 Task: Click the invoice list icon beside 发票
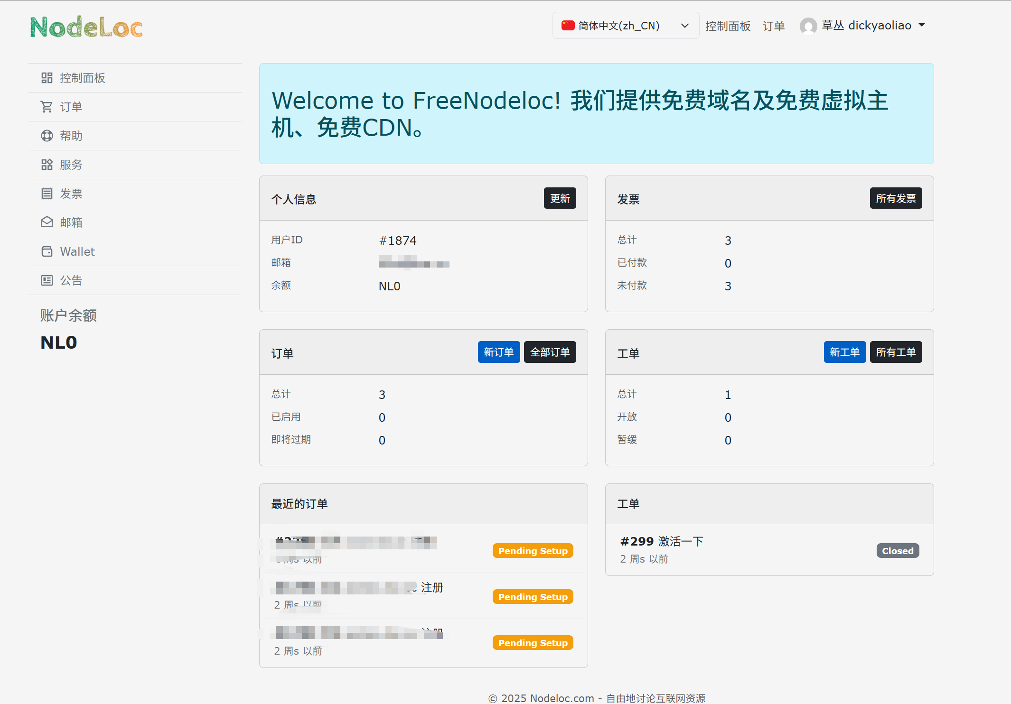tap(47, 194)
